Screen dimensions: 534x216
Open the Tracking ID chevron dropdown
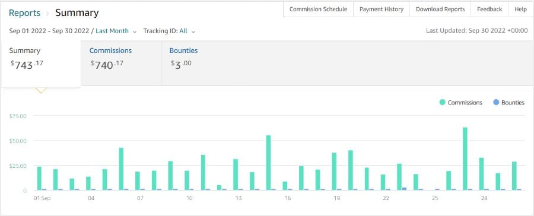[193, 31]
